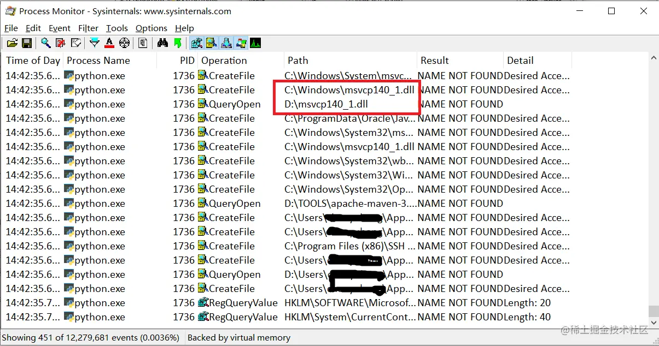Click QueryOpen in the D:\msvcp140_1.dll row
This screenshot has height=346, width=659.
(235, 104)
